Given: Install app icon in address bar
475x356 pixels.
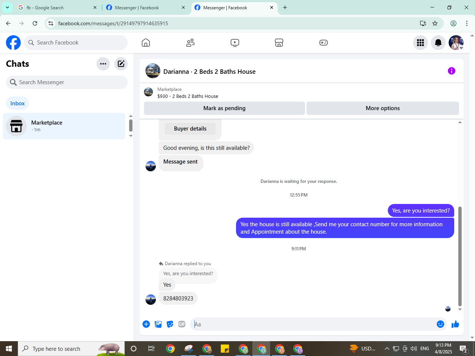Looking at the screenshot, I should tap(423, 23).
